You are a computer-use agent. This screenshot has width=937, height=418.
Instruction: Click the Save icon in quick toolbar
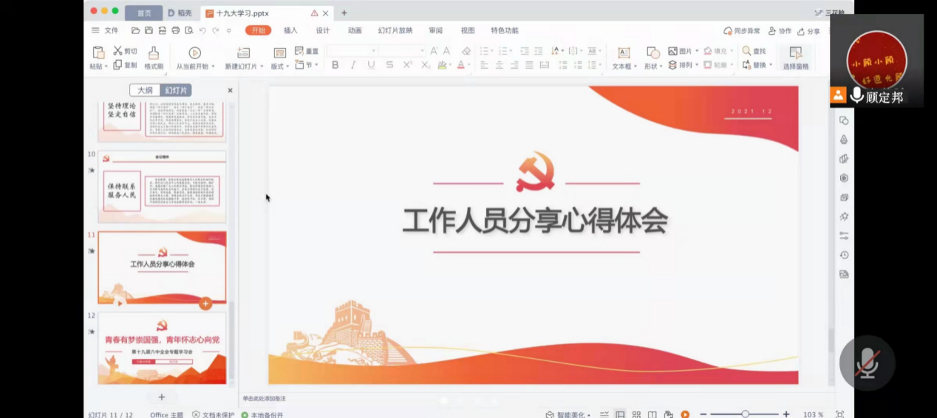coord(149,30)
